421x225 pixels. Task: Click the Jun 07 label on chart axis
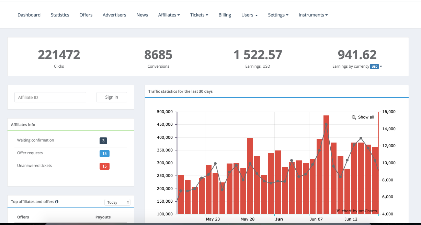(316, 219)
